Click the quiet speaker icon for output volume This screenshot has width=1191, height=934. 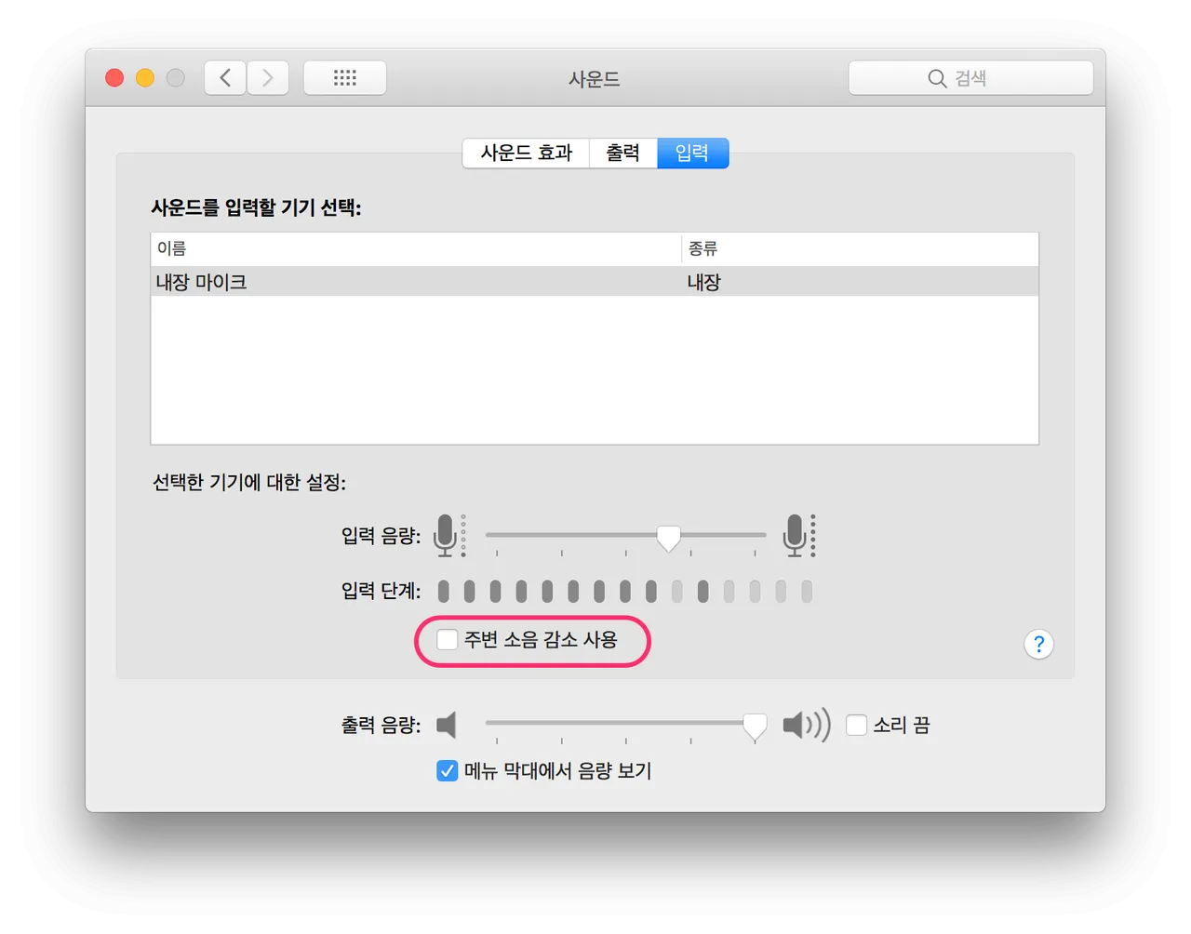(x=448, y=725)
